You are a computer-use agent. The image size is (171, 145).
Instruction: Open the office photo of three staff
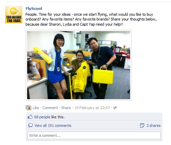(79, 65)
